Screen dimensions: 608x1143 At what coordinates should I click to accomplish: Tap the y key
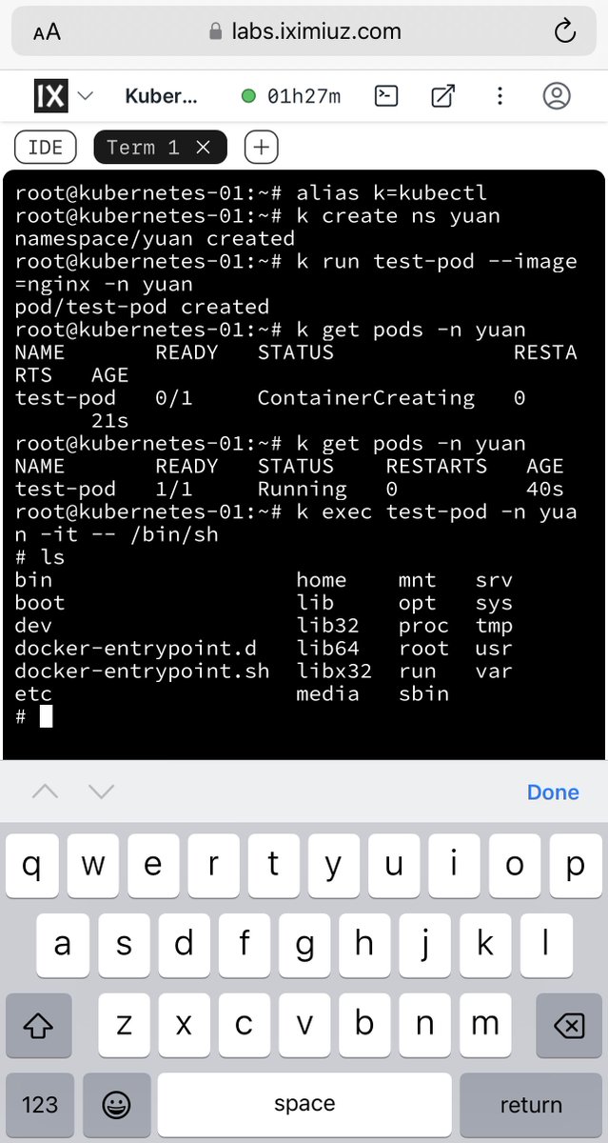point(334,864)
